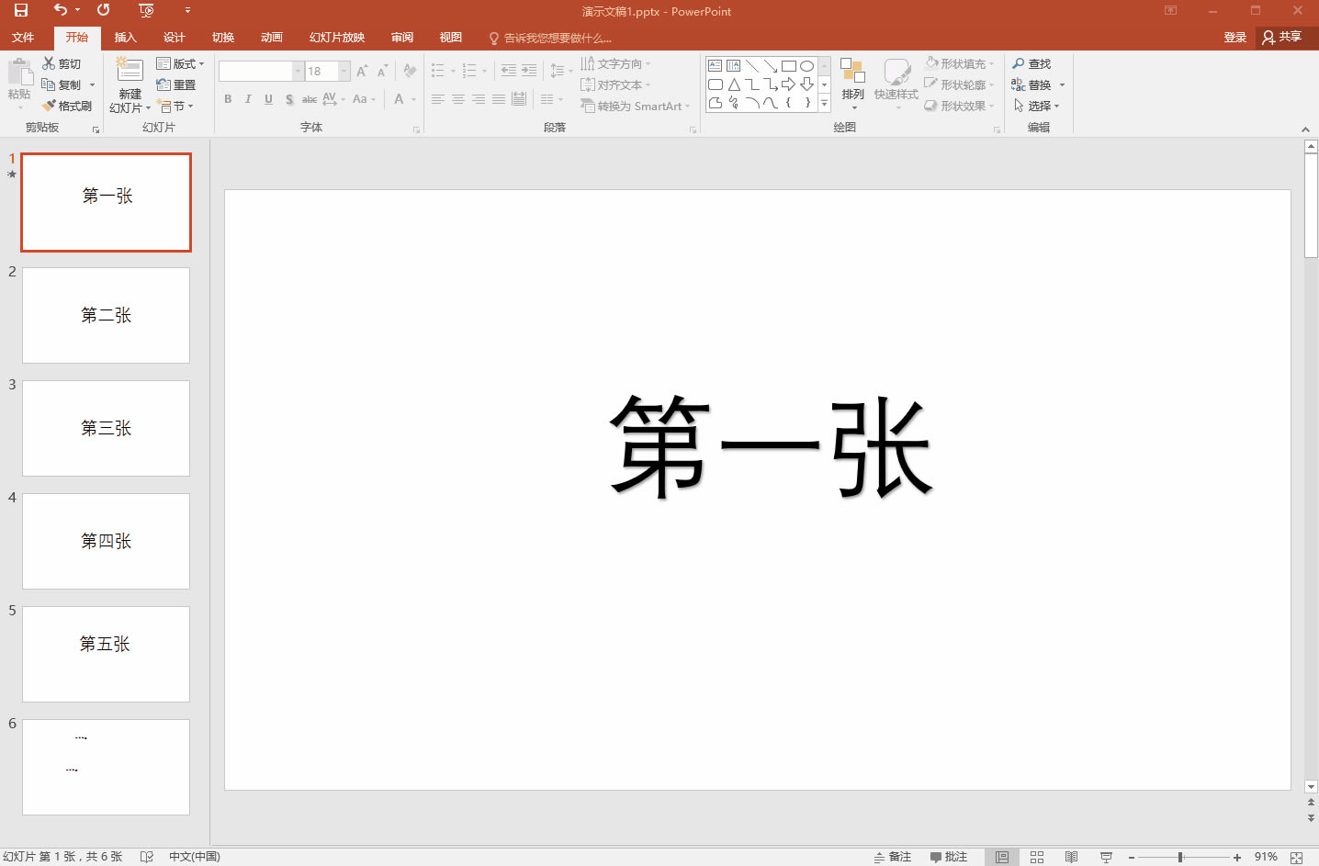
Task: Open the Layout (版式) dropdown
Action: click(180, 62)
